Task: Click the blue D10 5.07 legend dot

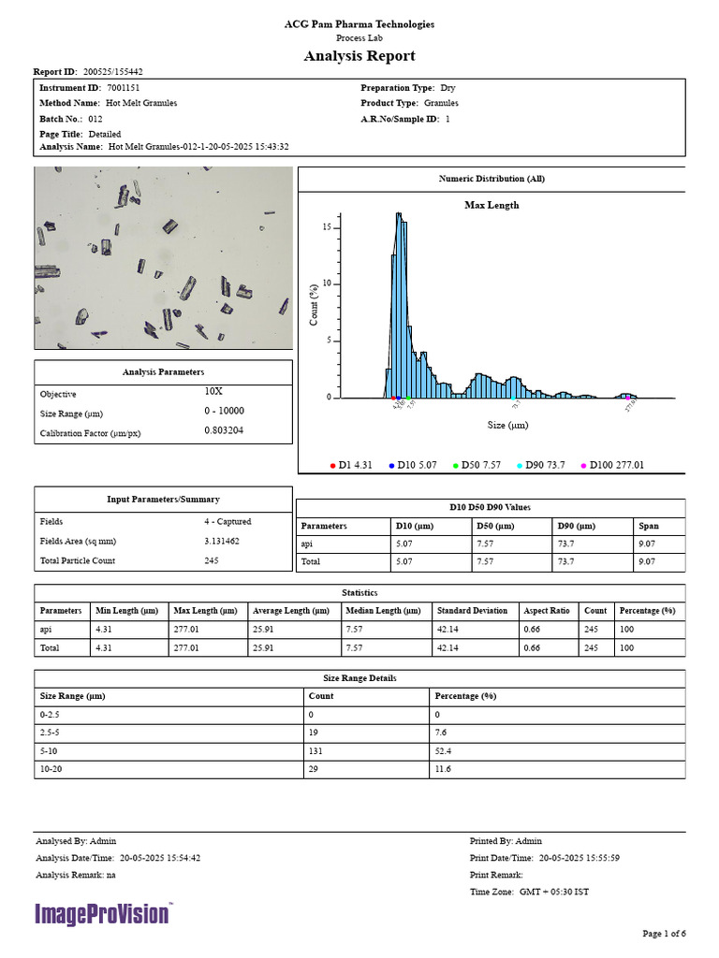Action: (x=391, y=466)
